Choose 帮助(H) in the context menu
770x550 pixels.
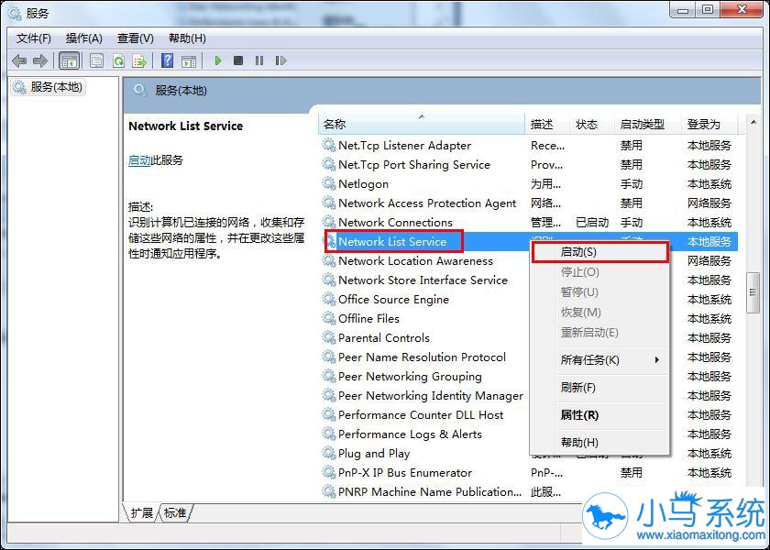coord(600,443)
